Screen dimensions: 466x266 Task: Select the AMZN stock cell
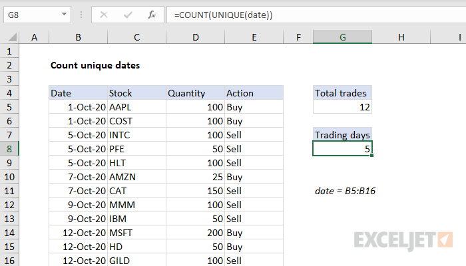pyautogui.click(x=136, y=177)
